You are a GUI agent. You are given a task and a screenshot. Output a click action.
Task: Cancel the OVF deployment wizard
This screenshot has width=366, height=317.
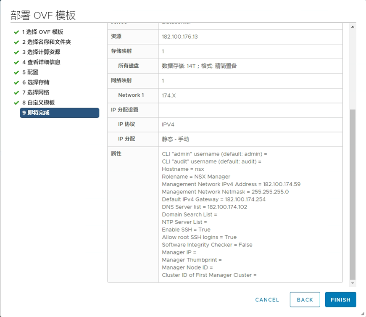pyautogui.click(x=267, y=300)
